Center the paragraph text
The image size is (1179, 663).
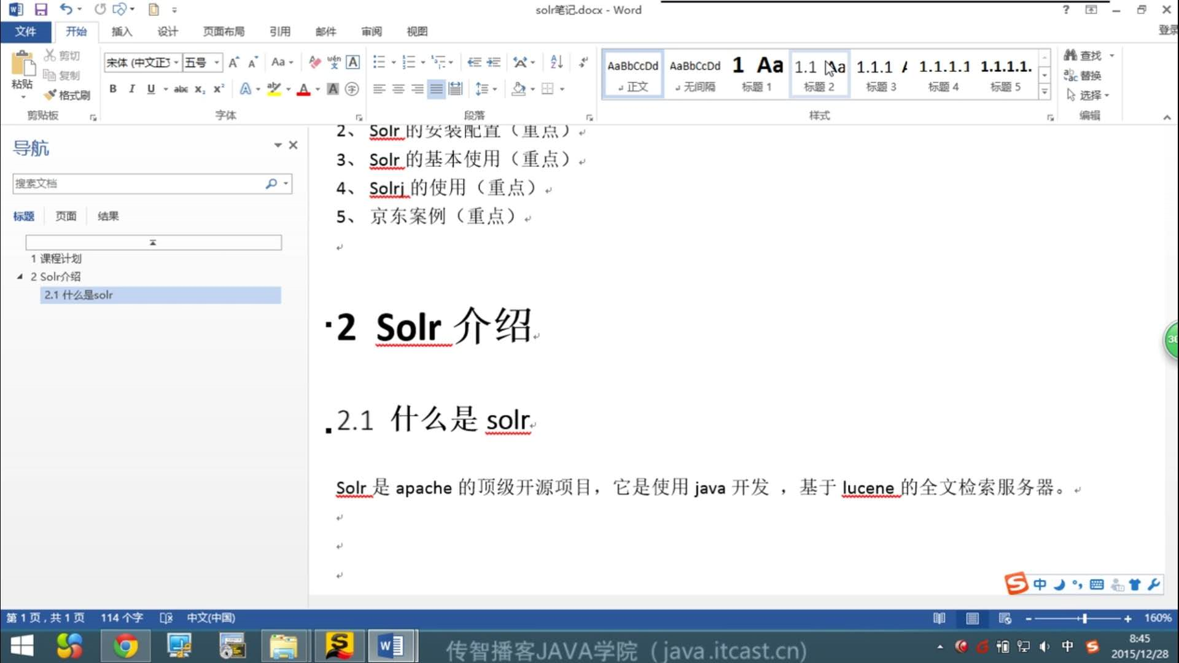(x=398, y=89)
